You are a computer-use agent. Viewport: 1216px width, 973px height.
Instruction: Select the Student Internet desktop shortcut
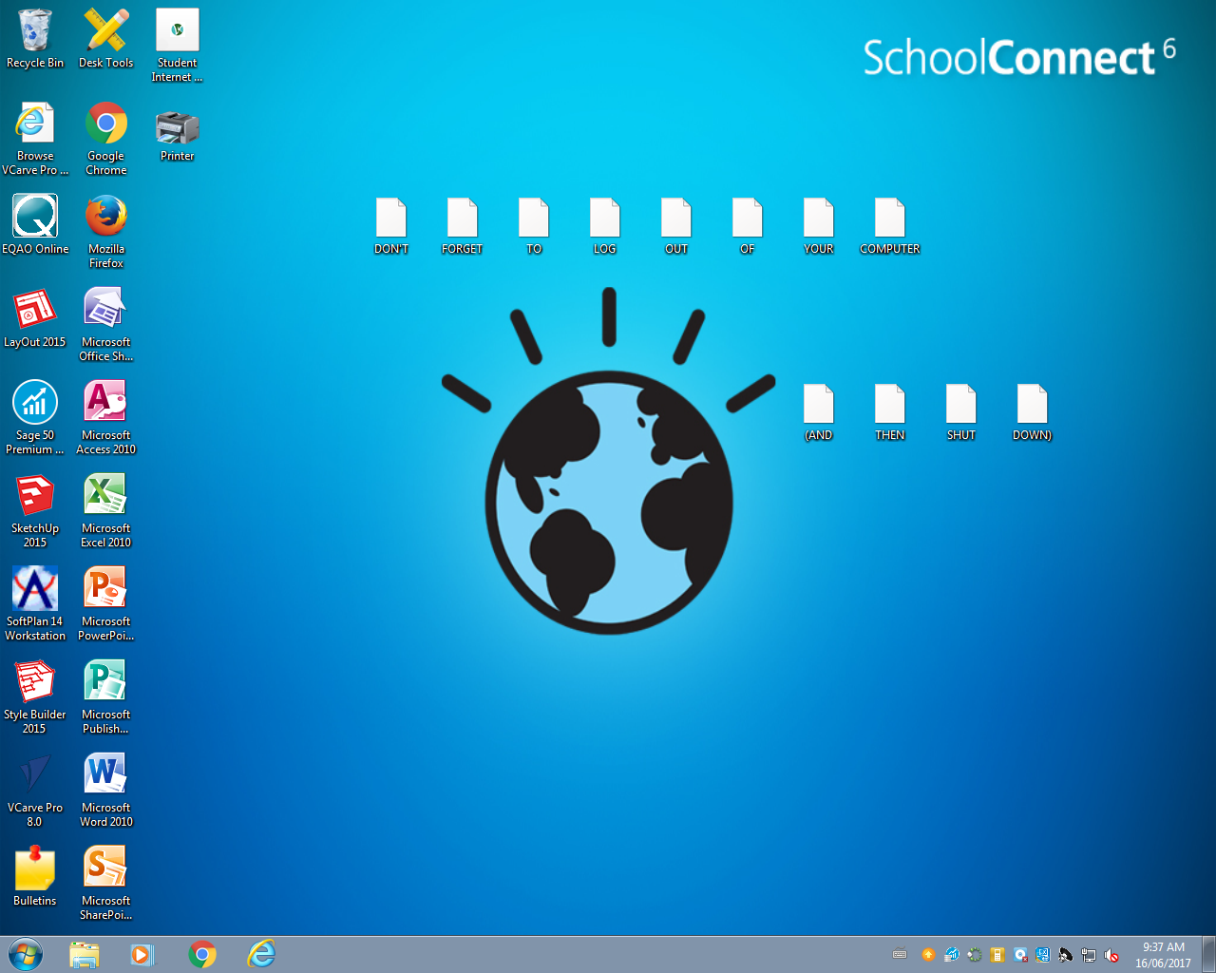pos(178,46)
